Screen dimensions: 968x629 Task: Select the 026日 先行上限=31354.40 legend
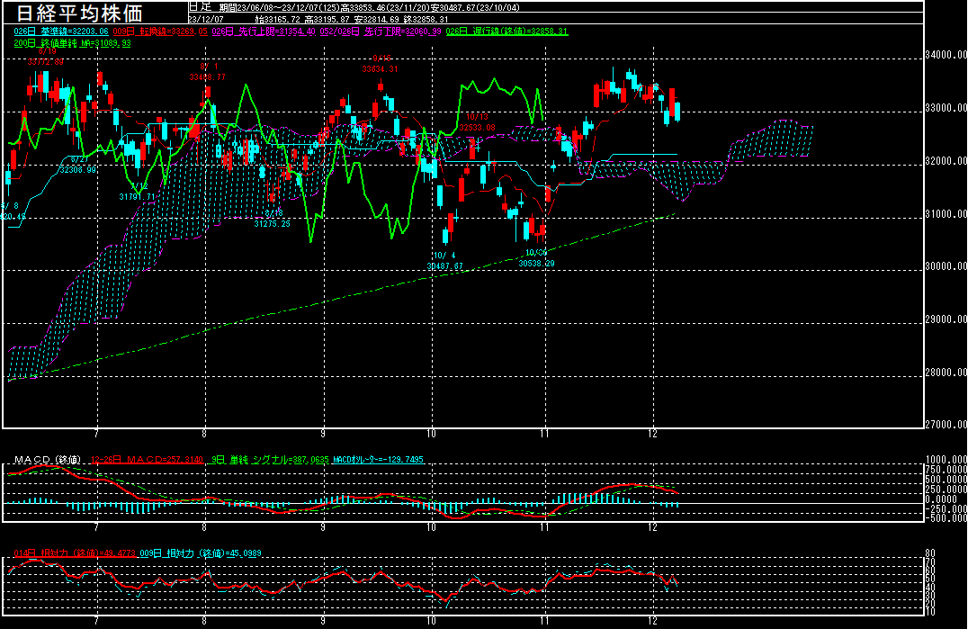pos(264,31)
